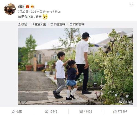Rotate image right with 向右旋转
This screenshot has width=137, height=115.
(77, 24)
